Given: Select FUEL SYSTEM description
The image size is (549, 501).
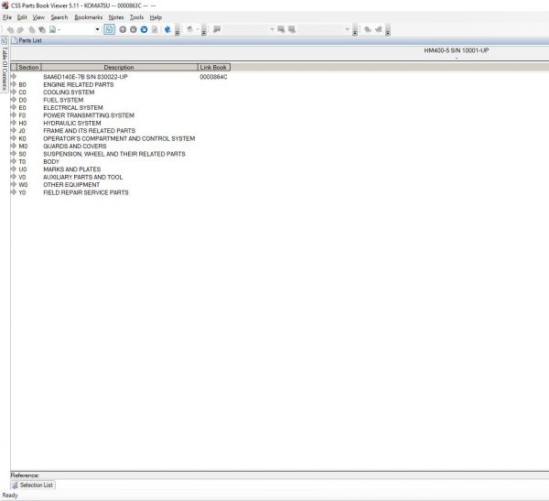Looking at the screenshot, I should click(x=63, y=100).
